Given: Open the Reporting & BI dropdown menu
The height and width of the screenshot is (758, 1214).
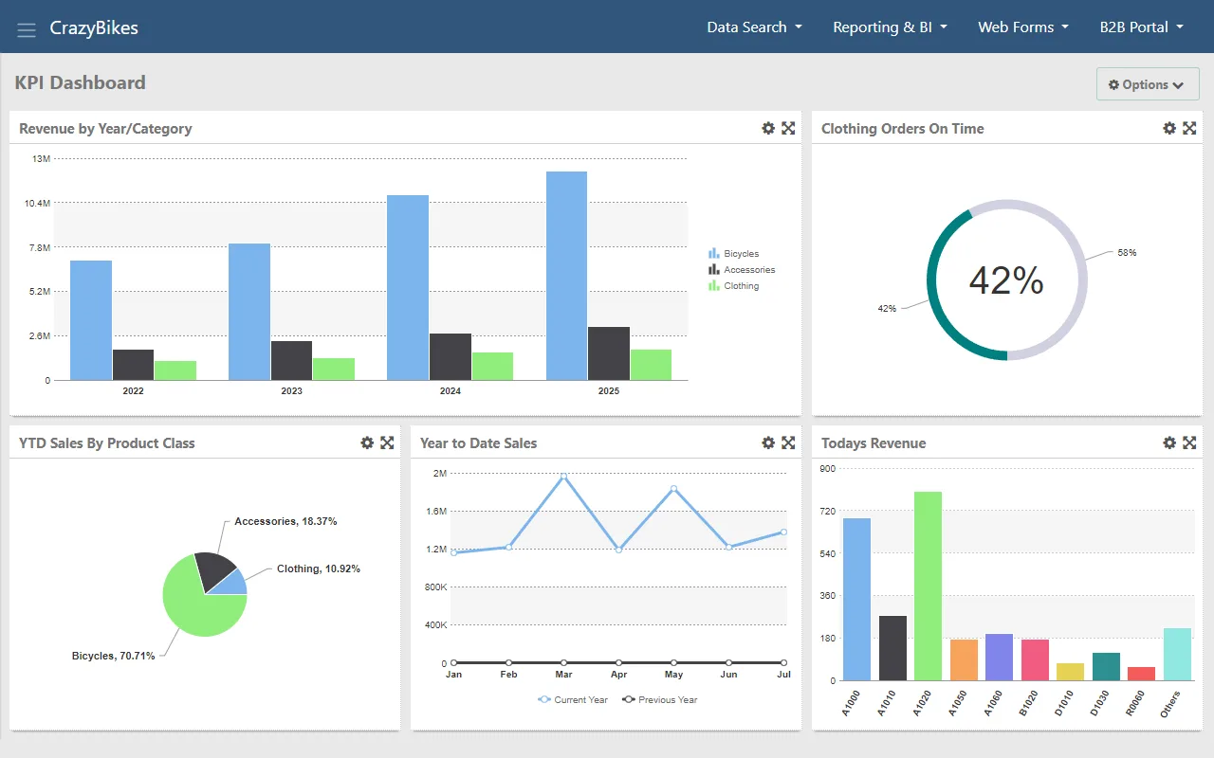Looking at the screenshot, I should pyautogui.click(x=890, y=27).
